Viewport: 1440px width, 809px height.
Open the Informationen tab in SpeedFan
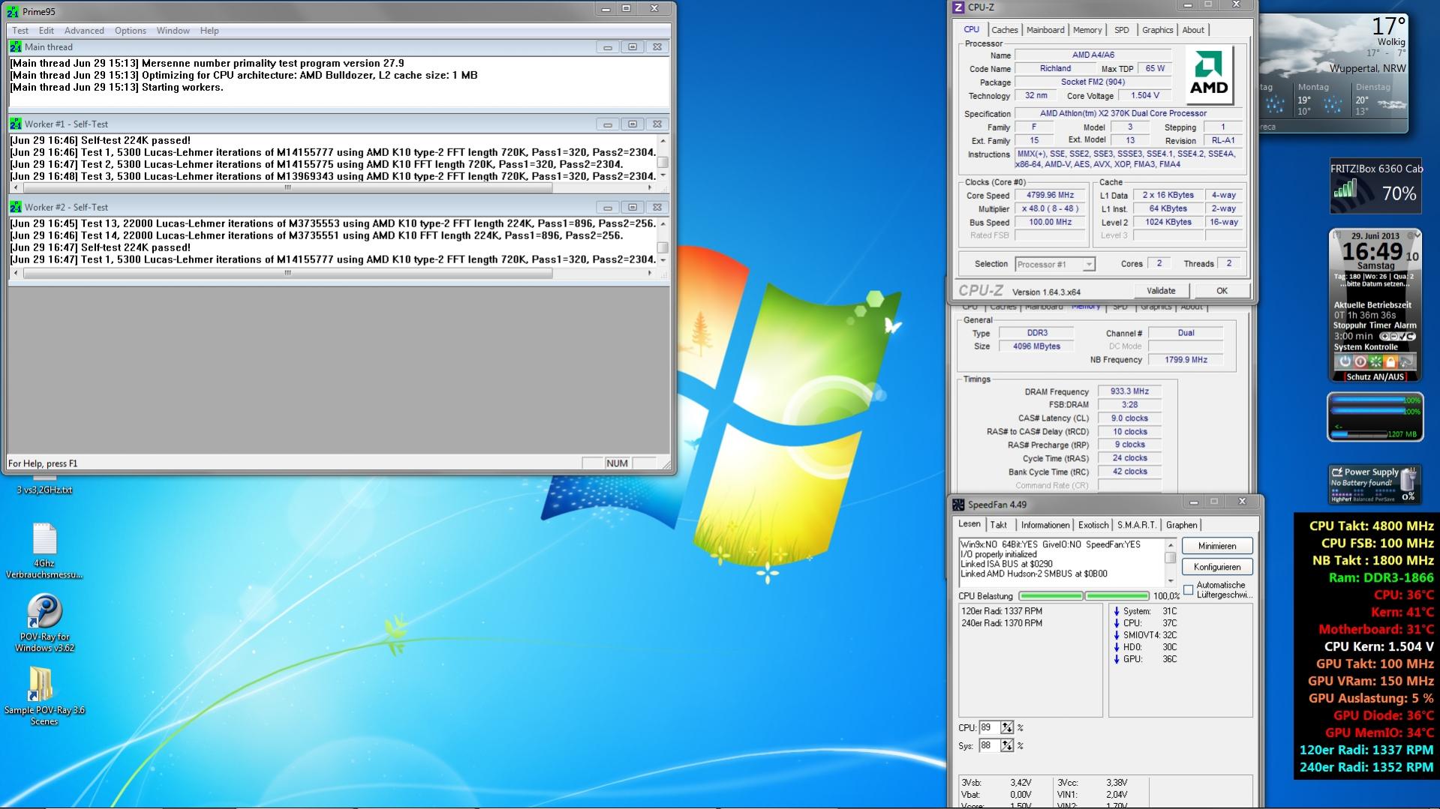point(1045,525)
